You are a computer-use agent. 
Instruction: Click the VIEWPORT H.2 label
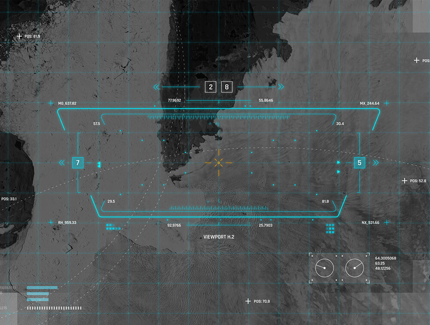[219, 237]
